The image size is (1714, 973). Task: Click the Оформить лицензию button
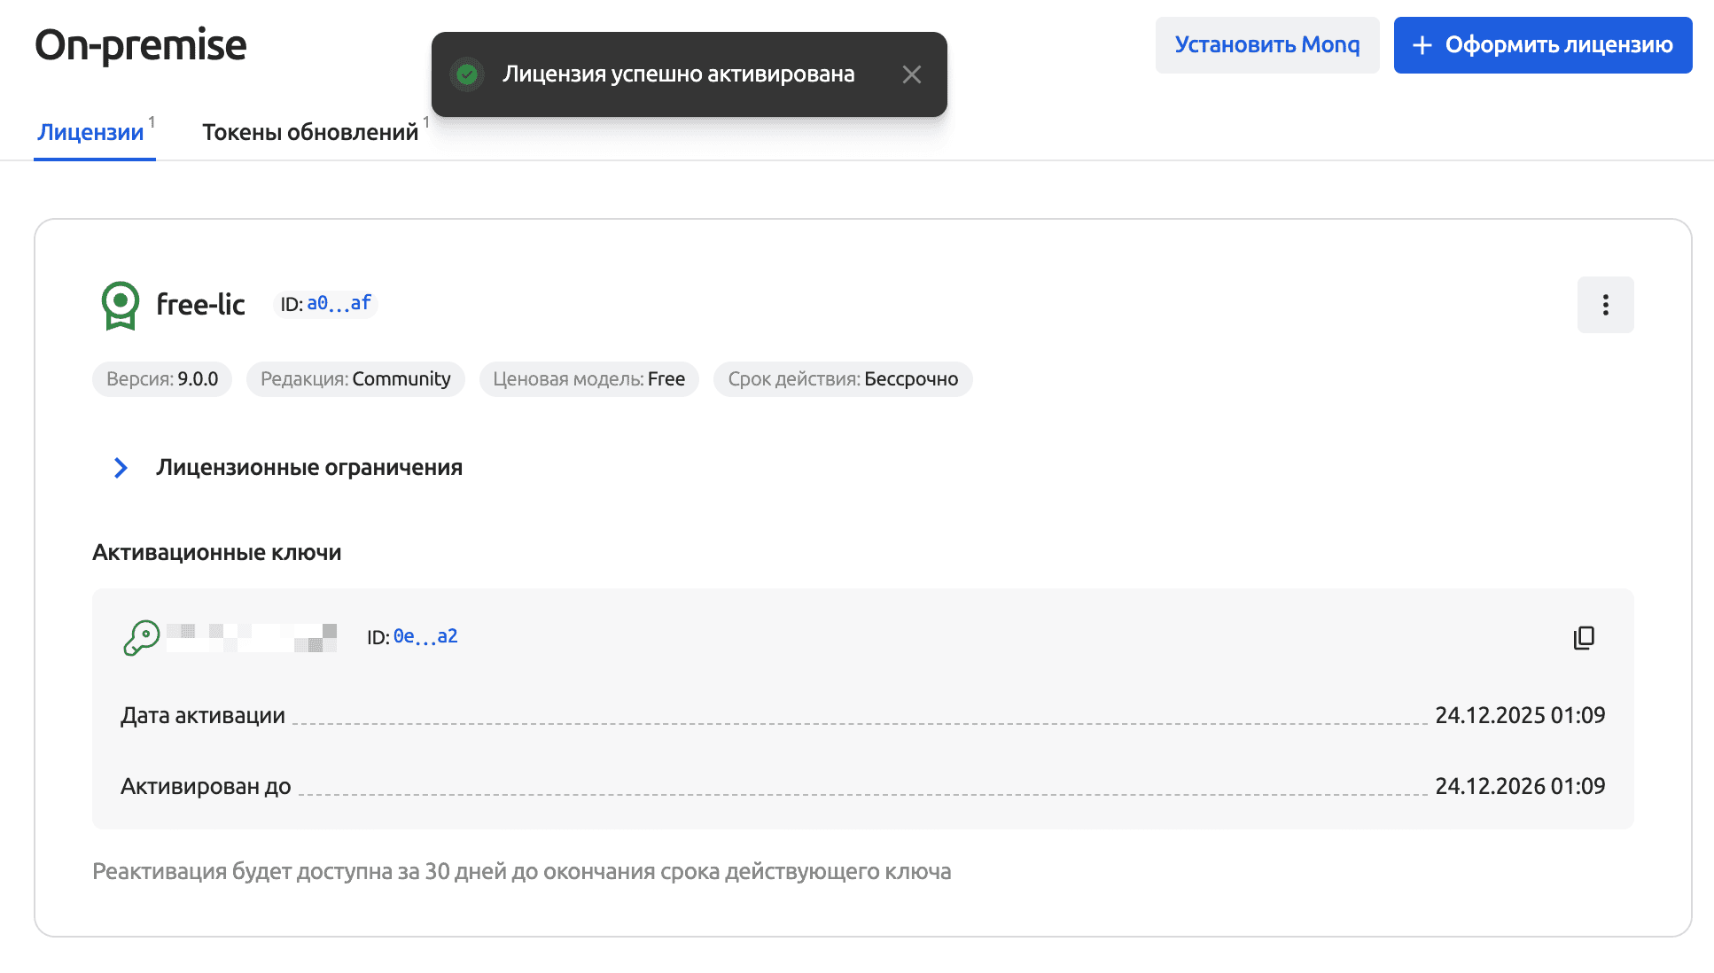coord(1542,45)
